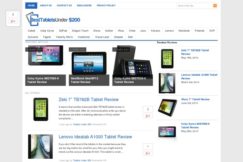Select the Cobalt brand category
The width and height of the screenshot is (243, 162).
[32, 31]
